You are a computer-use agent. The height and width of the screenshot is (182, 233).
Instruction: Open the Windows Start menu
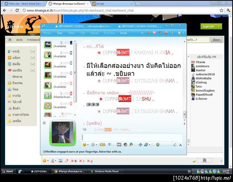click(x=7, y=171)
